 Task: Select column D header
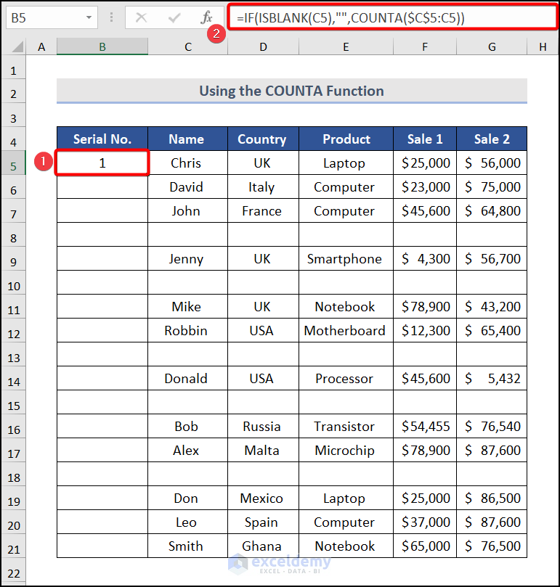click(x=262, y=47)
